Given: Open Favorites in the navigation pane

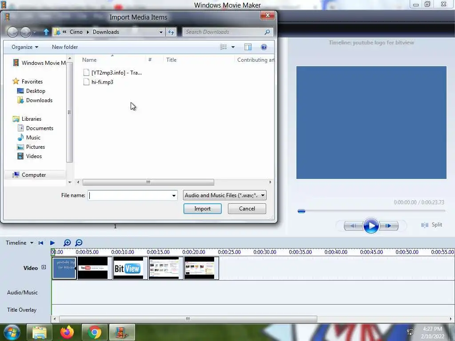Looking at the screenshot, I should point(28,82).
